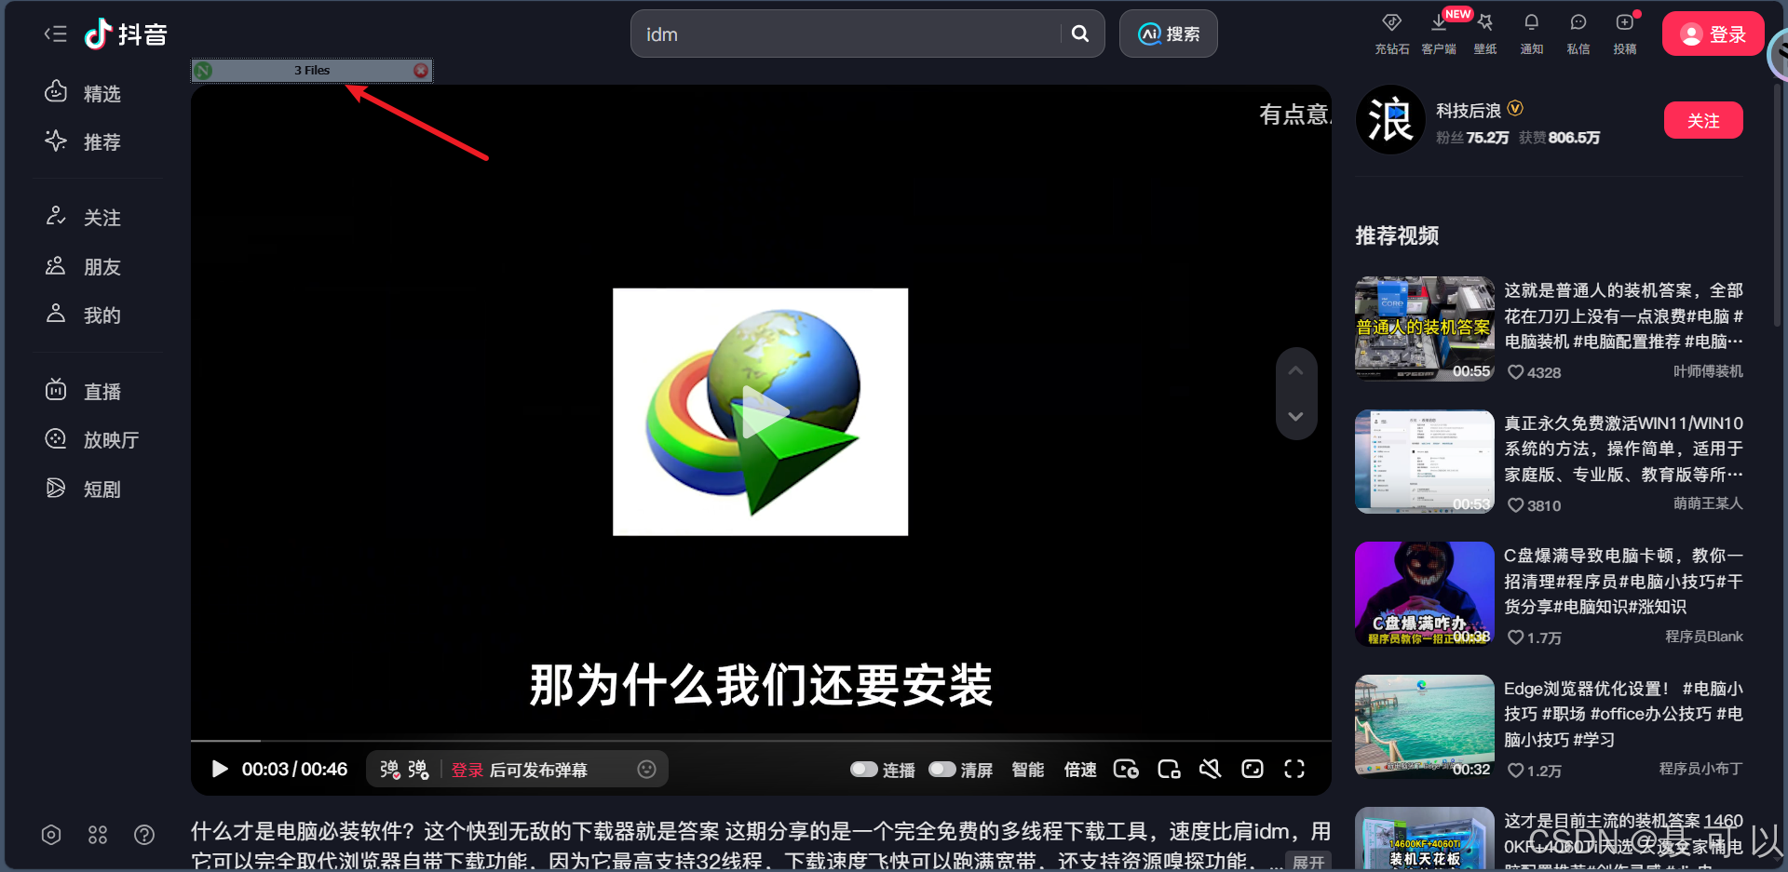Follow 科技后浪 with the 关注 button
This screenshot has height=872, width=1788.
click(x=1703, y=120)
